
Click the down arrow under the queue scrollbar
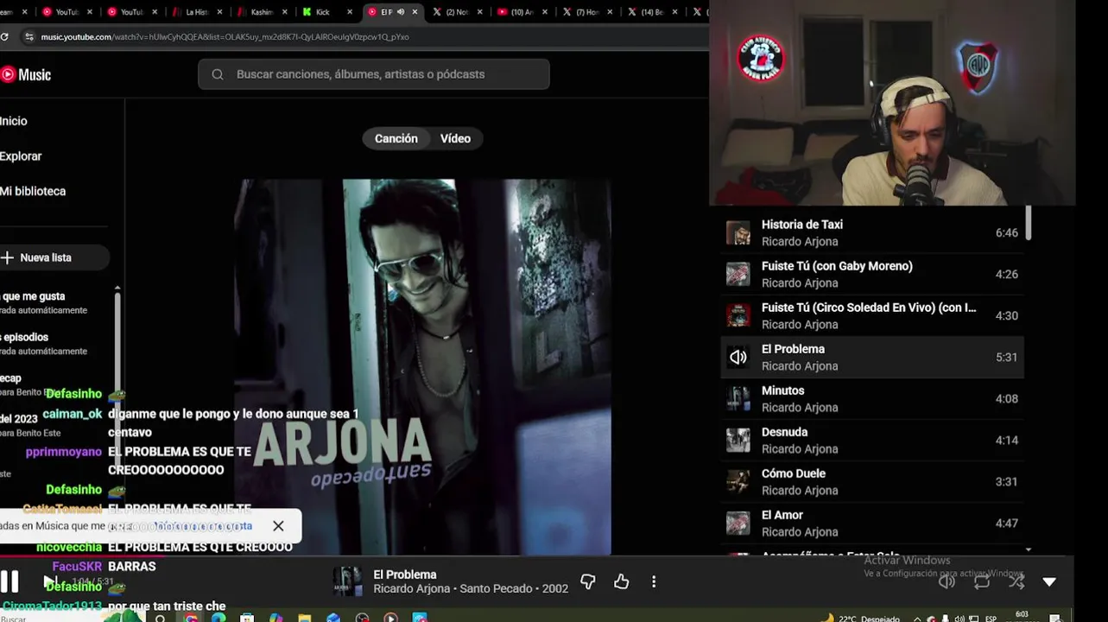click(x=1028, y=549)
